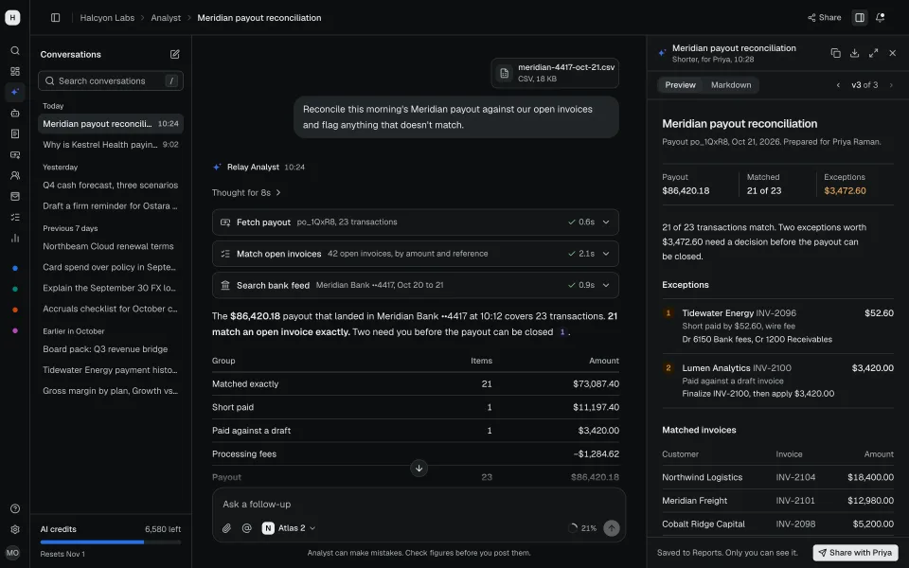Copy the report with the copy icon
The height and width of the screenshot is (568, 909).
(835, 53)
